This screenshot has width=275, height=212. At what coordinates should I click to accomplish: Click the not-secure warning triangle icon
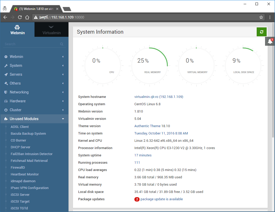[36, 17]
